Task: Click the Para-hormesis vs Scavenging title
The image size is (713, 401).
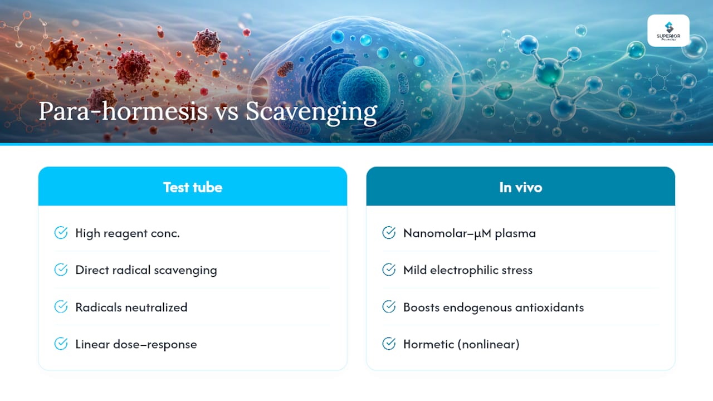Action: pos(208,112)
